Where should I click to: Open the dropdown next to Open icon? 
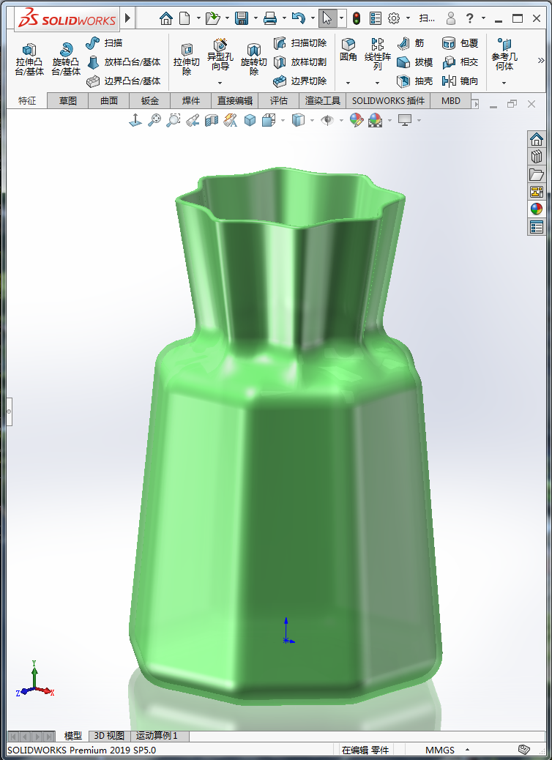pyautogui.click(x=227, y=18)
